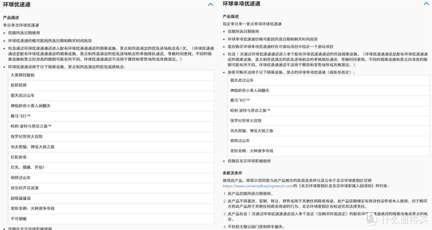The height and width of the screenshot is (230, 432).
Task: Select the 欢乐好声音巡演 show entry
Action: [25, 188]
